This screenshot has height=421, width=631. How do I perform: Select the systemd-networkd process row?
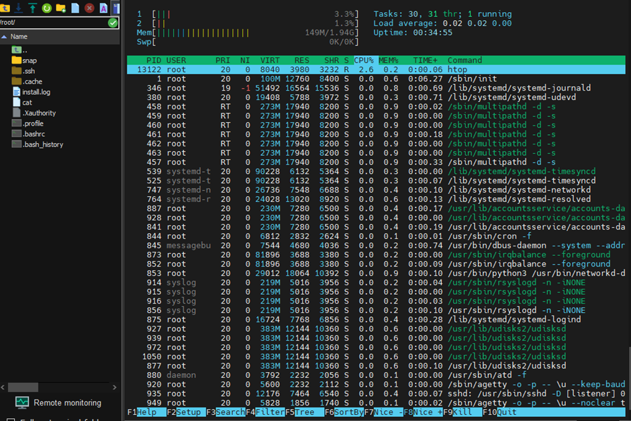pyautogui.click(x=376, y=190)
